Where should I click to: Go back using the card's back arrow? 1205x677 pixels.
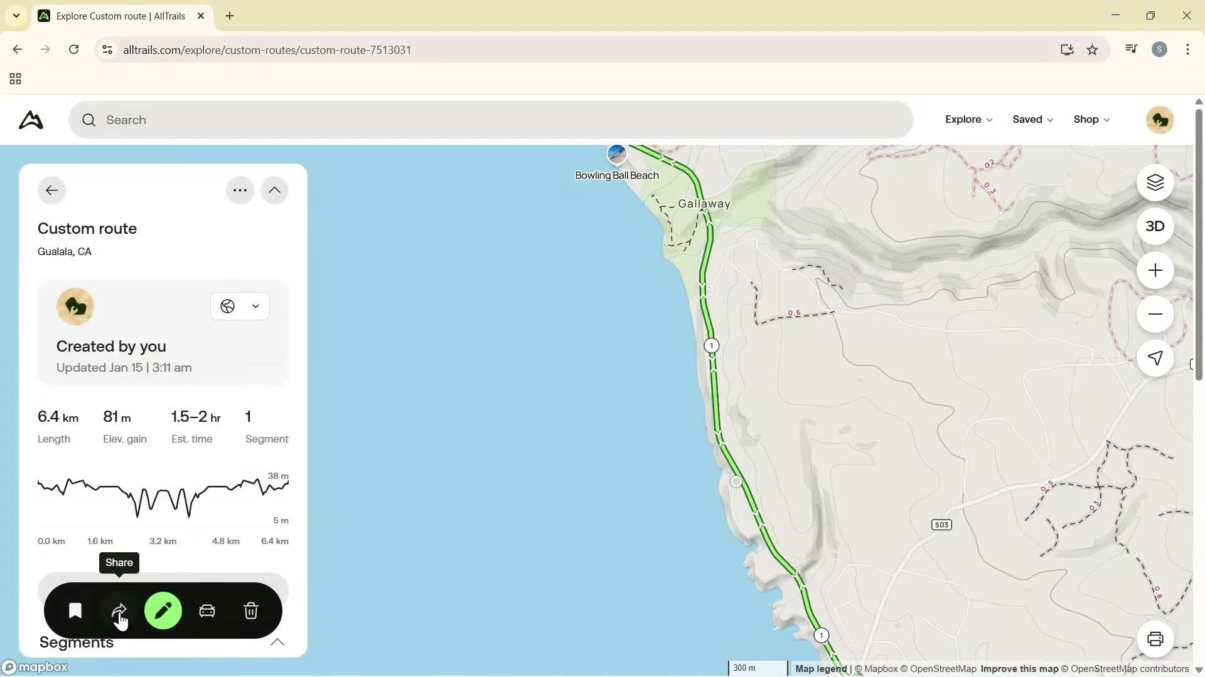[51, 190]
